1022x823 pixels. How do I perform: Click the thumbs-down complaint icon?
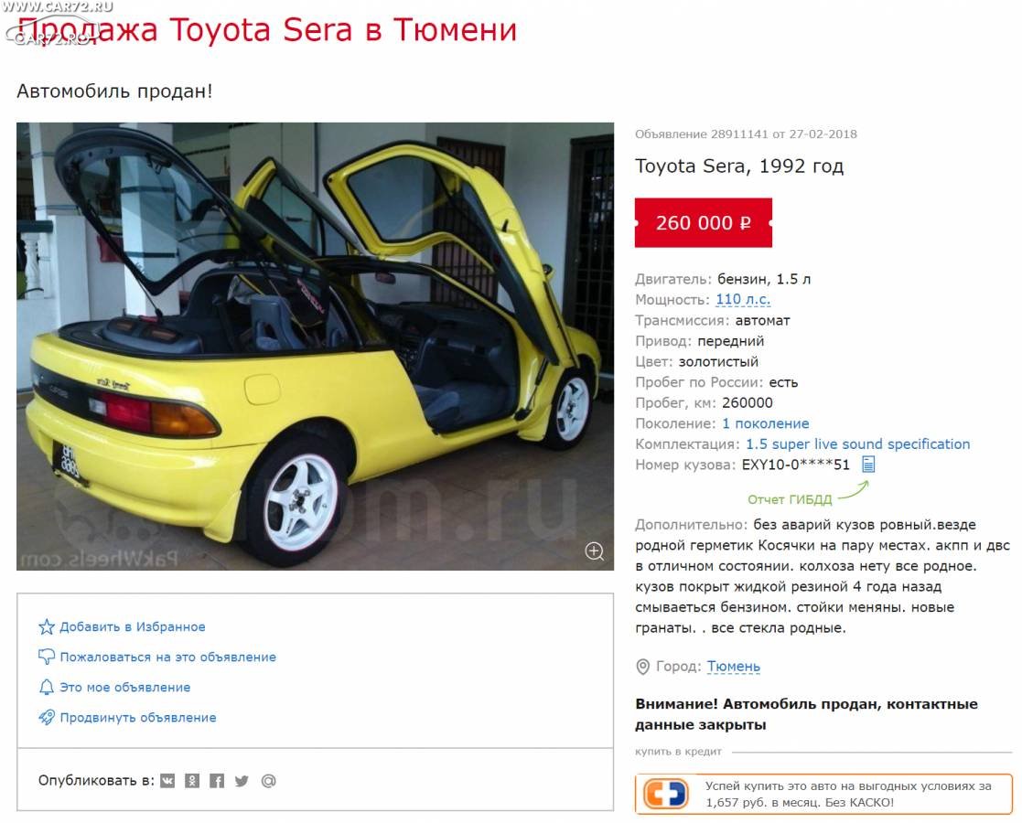[47, 657]
